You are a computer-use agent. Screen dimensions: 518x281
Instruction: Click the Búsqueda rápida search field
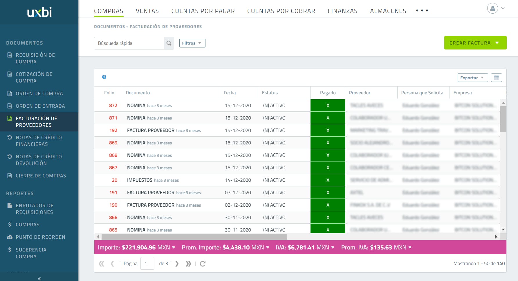pyautogui.click(x=129, y=43)
